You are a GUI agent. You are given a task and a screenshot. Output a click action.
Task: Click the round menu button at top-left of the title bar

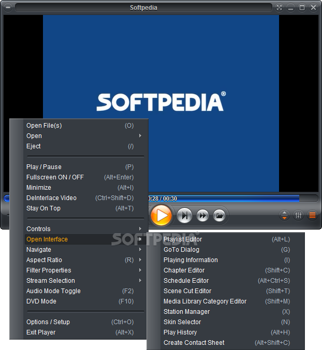coord(8,8)
